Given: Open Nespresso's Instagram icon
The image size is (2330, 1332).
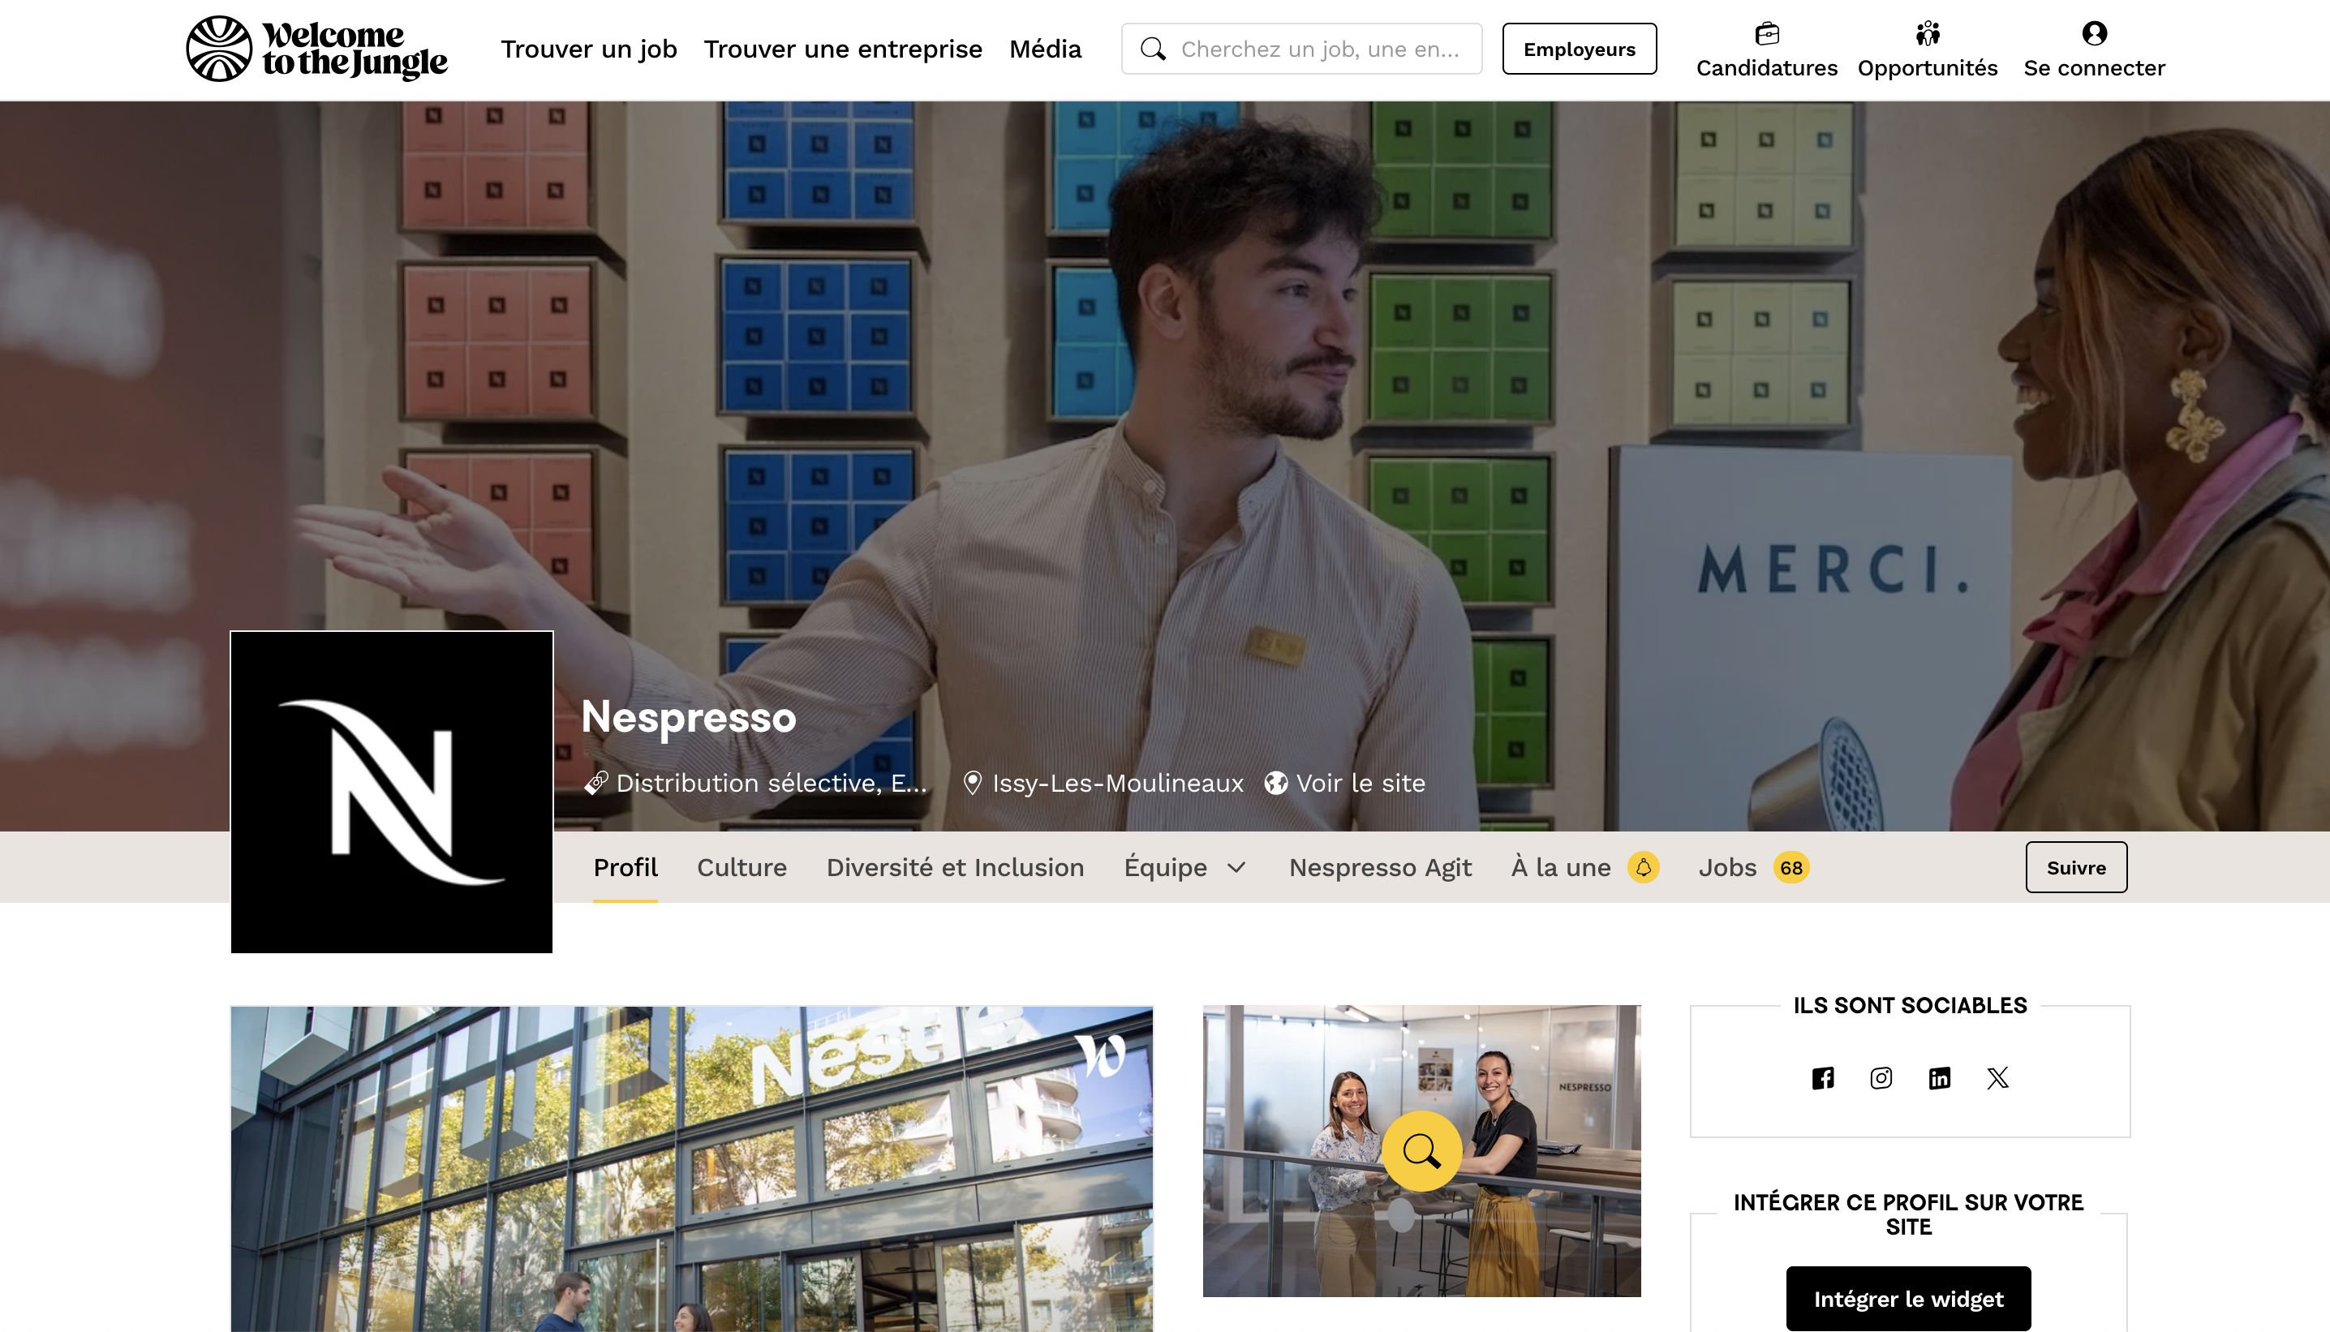Looking at the screenshot, I should click(1881, 1079).
